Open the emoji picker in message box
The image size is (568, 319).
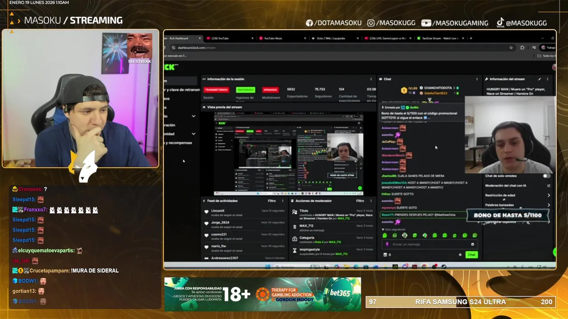click(473, 244)
